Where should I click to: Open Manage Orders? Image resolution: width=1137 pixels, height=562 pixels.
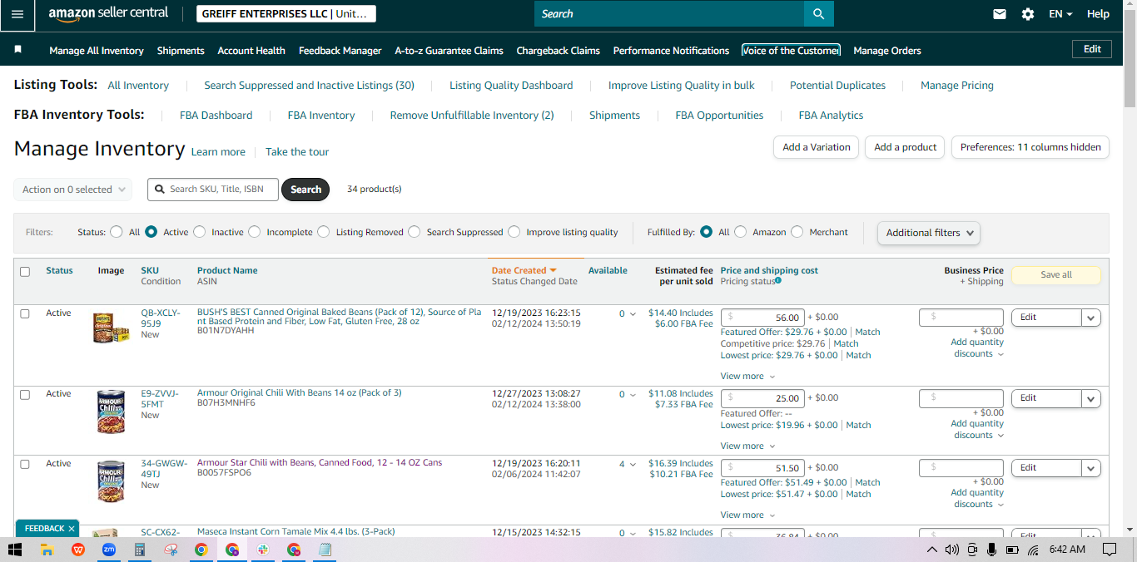887,51
